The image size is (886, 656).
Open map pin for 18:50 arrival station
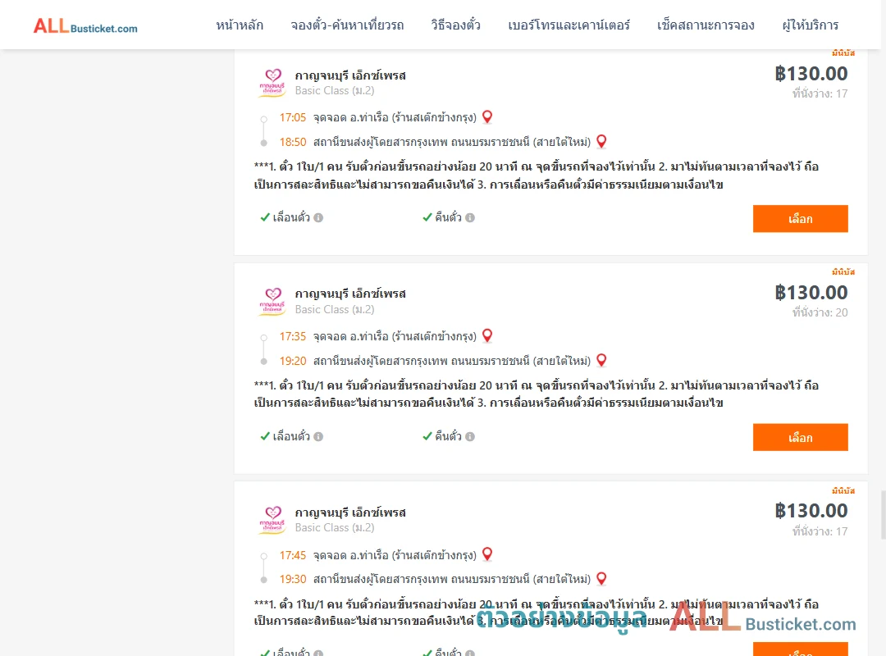[x=601, y=141]
